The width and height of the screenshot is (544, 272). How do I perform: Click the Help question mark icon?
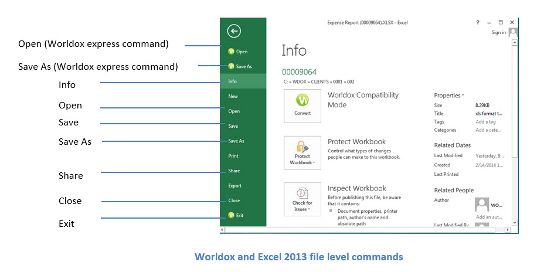[x=478, y=22]
